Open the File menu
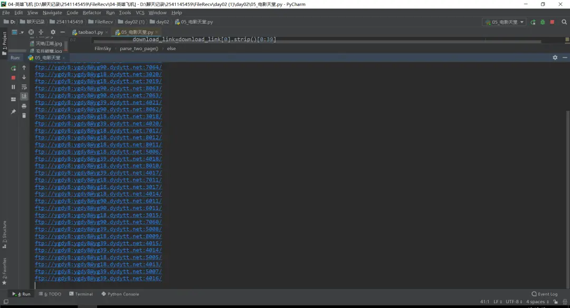 click(6, 12)
